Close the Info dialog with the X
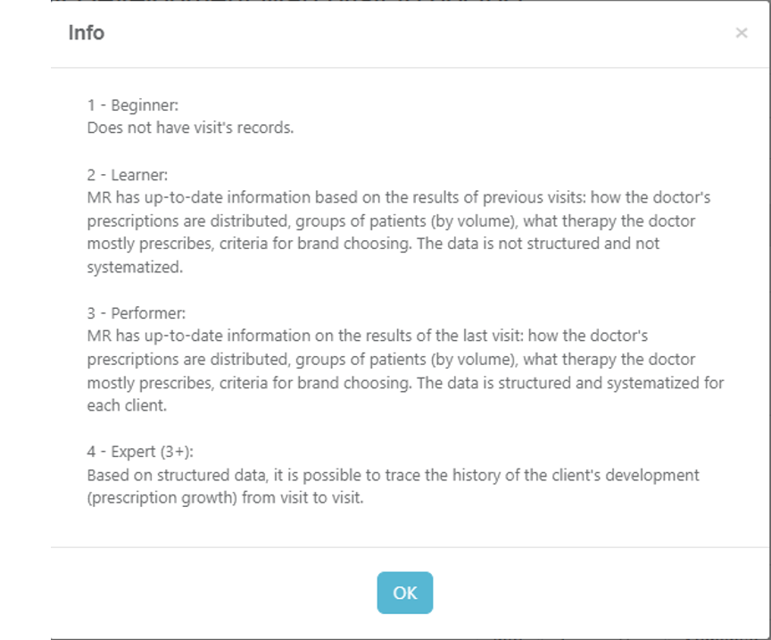Viewport: 771px width, 640px height. coord(742,33)
